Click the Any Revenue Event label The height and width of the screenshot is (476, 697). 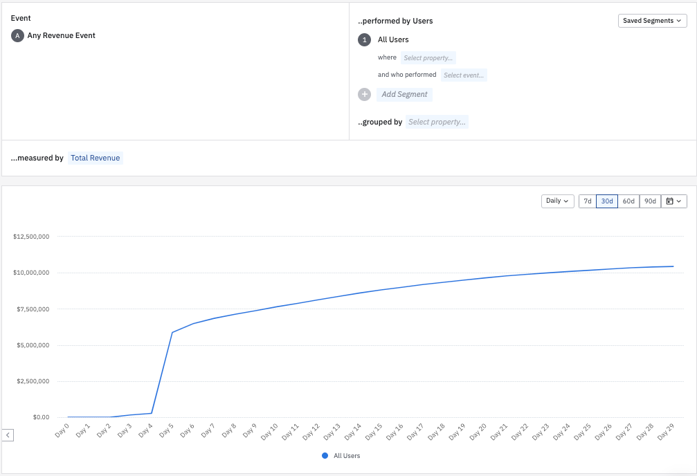(x=62, y=35)
